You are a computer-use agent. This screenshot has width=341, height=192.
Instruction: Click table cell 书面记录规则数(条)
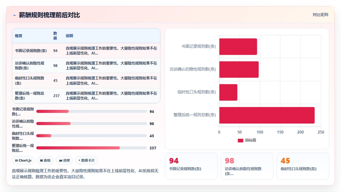coord(31,51)
